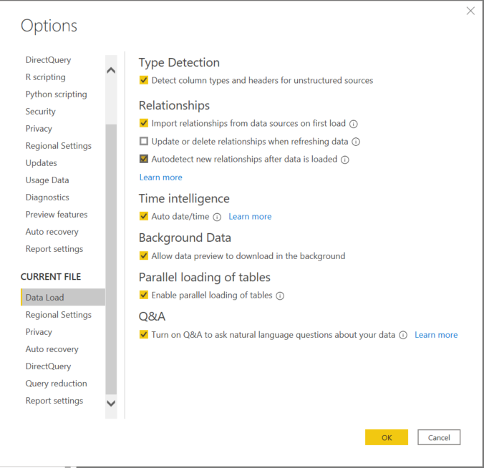Select Query reduction under Current File

coord(56,384)
